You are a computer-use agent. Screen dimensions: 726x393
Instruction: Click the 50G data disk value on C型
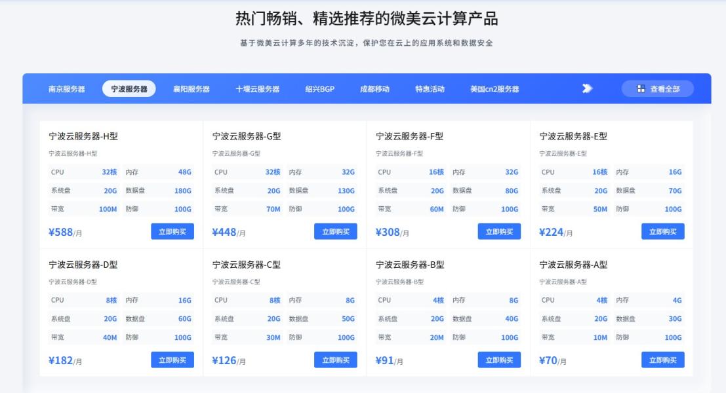(348, 318)
